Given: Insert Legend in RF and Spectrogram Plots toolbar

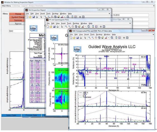Looking at the screenshot, I should pyautogui.click(x=96, y=27).
